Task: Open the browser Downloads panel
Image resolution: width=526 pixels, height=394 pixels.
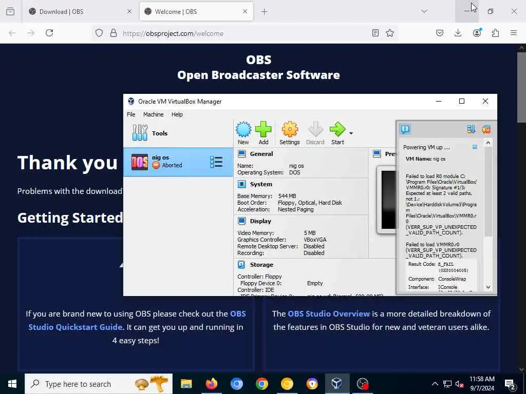Action: point(458,33)
